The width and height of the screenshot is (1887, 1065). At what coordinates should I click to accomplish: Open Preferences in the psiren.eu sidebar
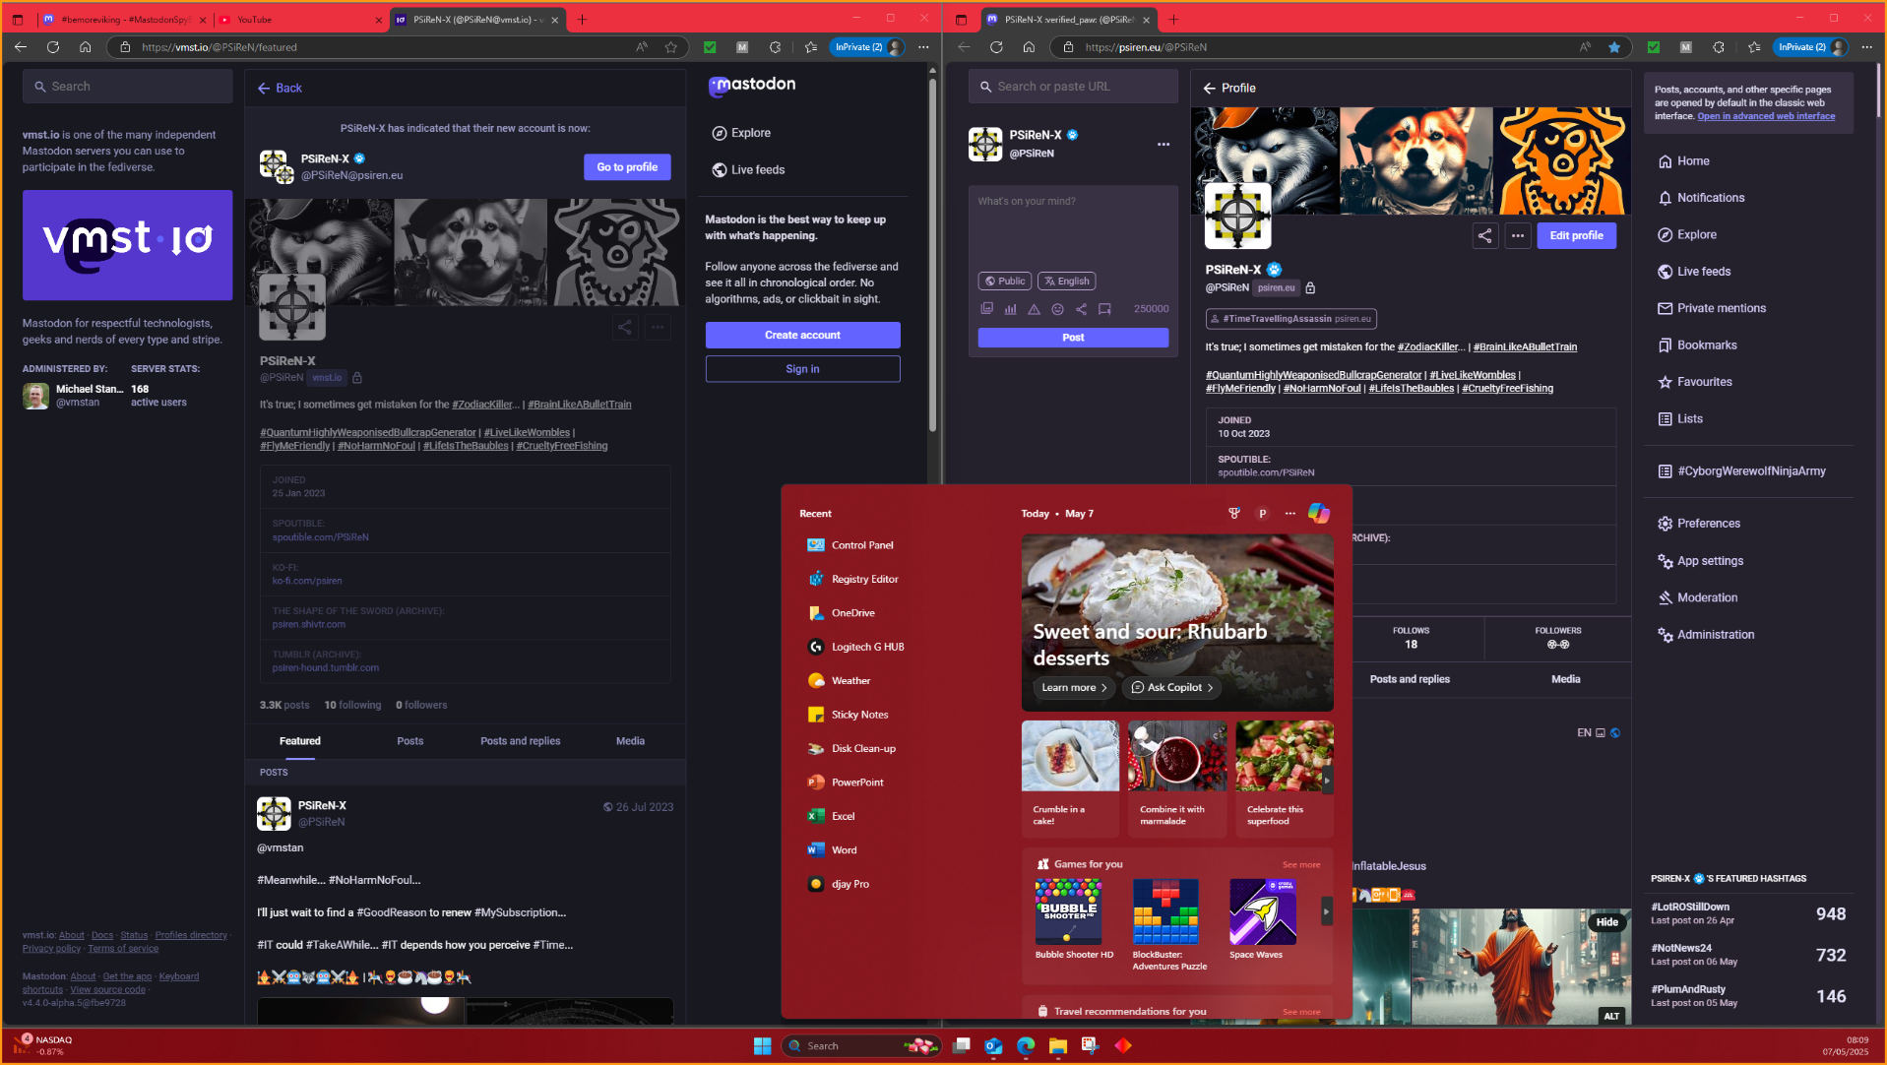coord(1699,524)
